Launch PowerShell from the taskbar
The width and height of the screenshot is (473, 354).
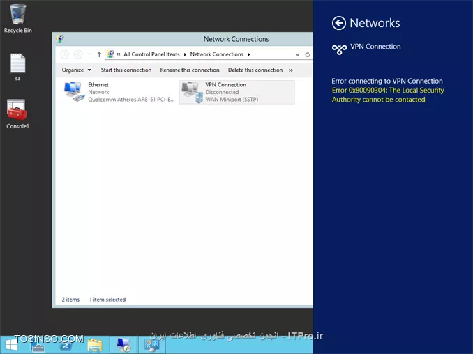(66, 345)
